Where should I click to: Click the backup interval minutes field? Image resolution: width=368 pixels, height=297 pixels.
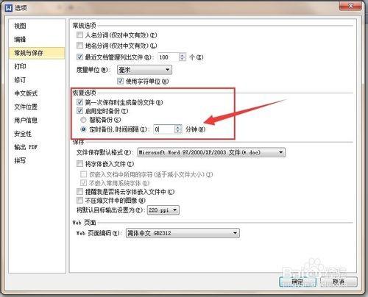coord(164,129)
